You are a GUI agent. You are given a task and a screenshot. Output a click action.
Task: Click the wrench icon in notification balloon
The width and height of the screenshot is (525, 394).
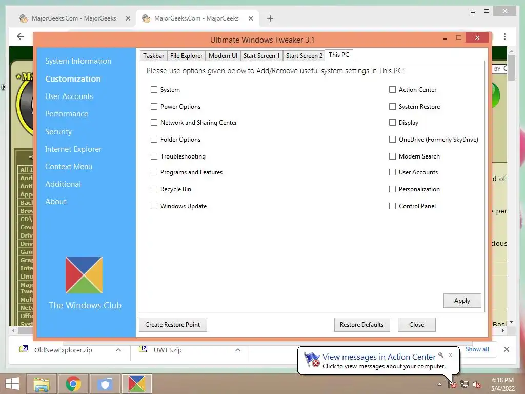(x=441, y=355)
